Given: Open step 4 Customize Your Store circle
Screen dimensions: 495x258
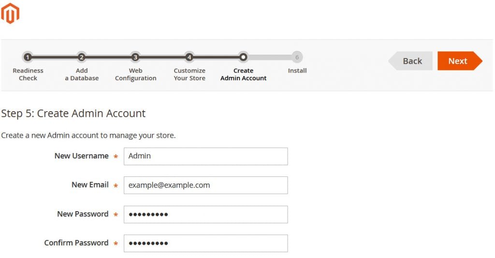Looking at the screenshot, I should point(189,57).
